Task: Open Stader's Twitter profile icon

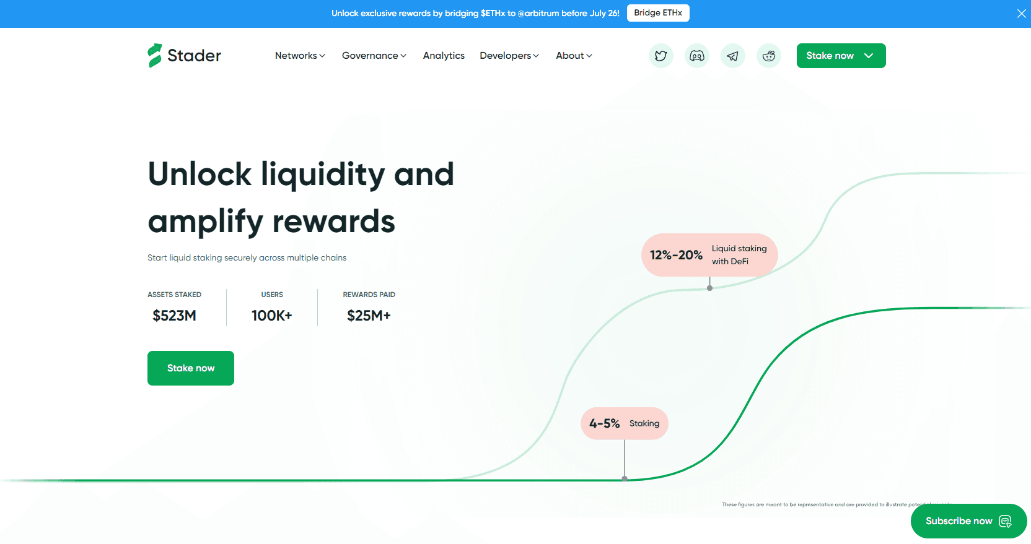Action: pos(661,56)
